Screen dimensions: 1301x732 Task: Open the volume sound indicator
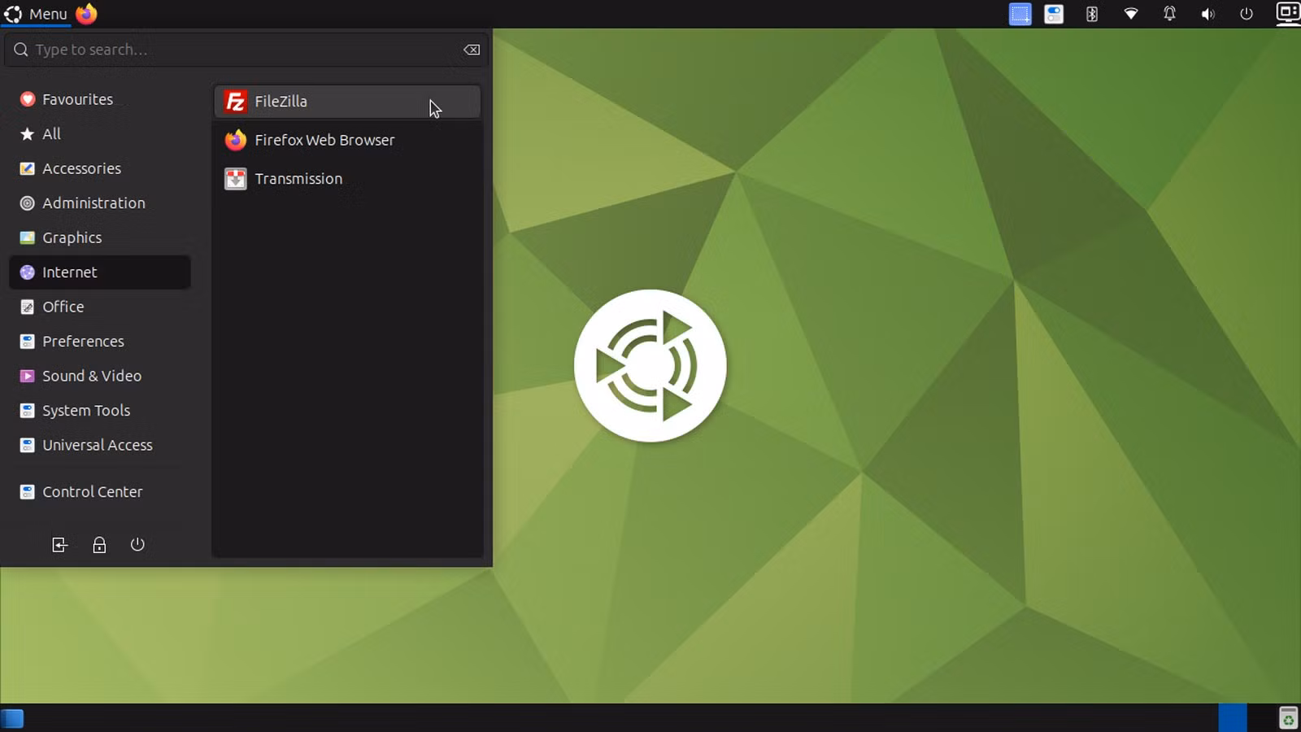click(x=1208, y=14)
